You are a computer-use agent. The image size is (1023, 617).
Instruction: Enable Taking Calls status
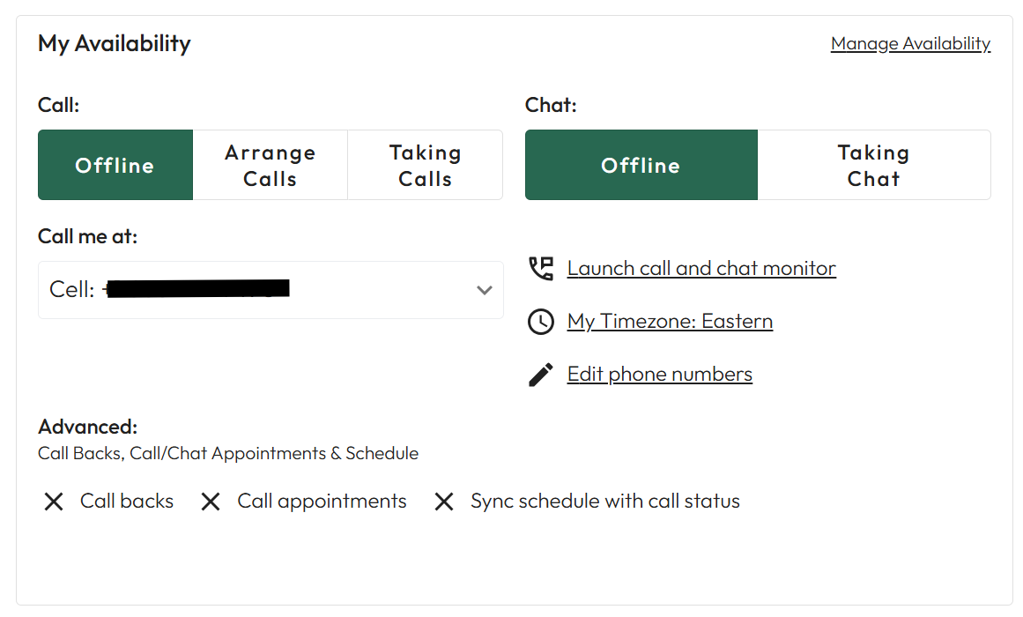click(x=426, y=166)
